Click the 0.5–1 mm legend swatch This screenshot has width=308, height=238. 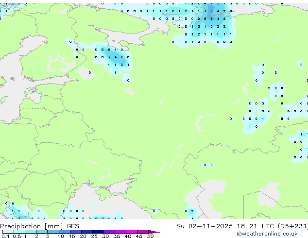coord(19,232)
